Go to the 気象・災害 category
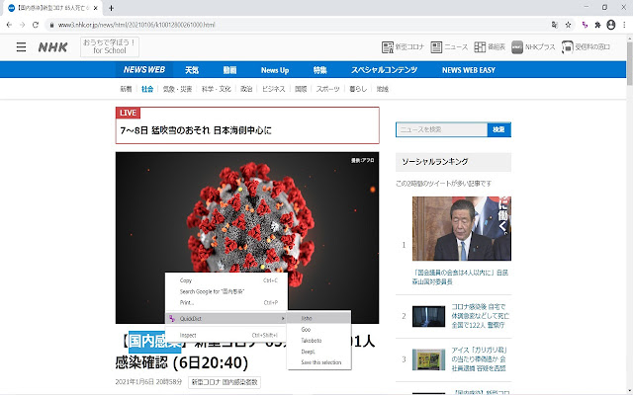633x395 pixels. click(177, 89)
